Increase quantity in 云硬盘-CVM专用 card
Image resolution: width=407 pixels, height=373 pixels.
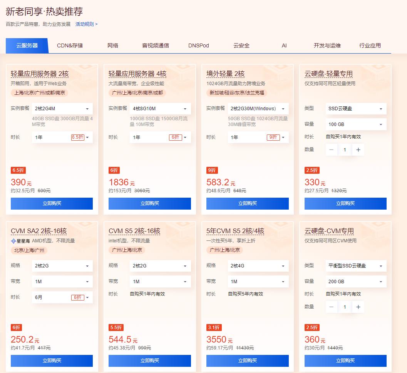click(x=358, y=307)
